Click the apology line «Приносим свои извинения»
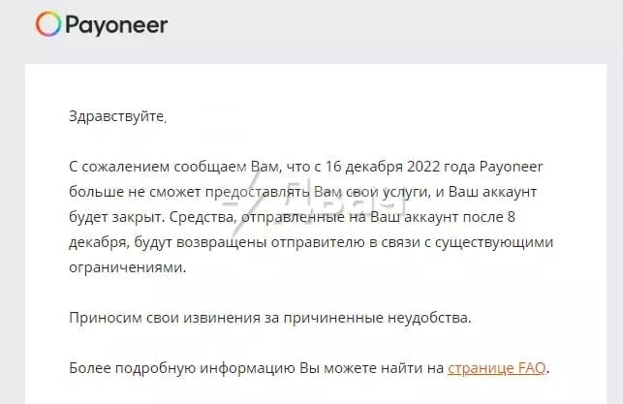The image size is (623, 404). (270, 318)
